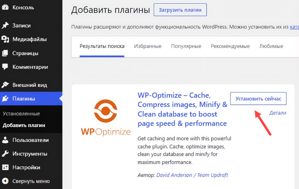Open author link David Anderson / Team Updraft
This screenshot has height=189, width=299.
pyautogui.click(x=192, y=175)
